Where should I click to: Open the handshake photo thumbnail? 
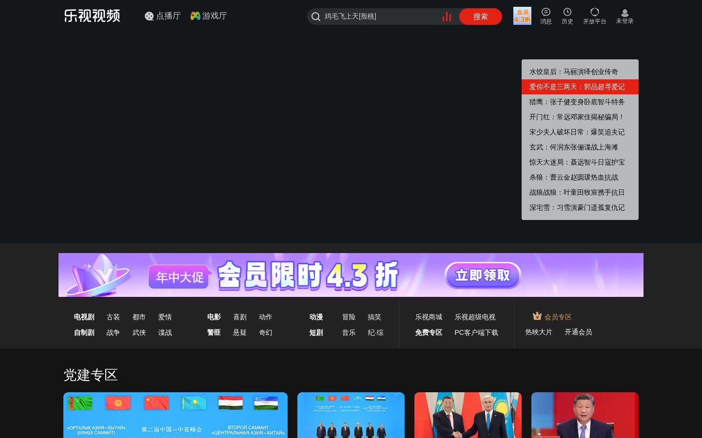(468, 415)
